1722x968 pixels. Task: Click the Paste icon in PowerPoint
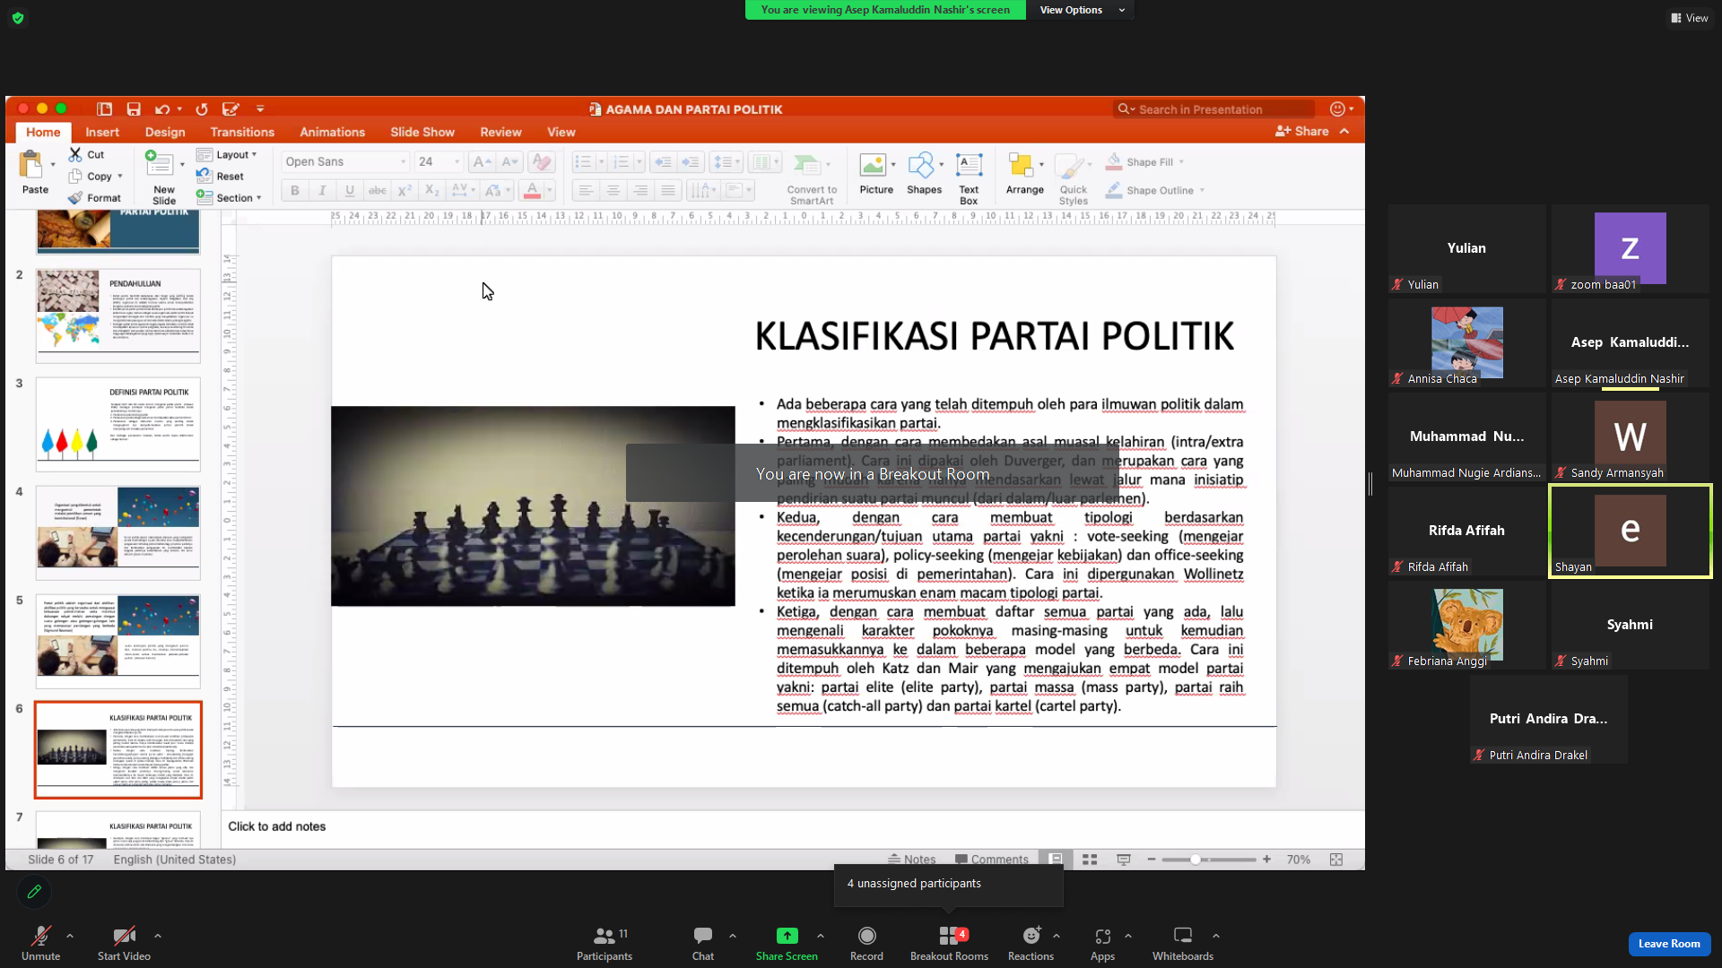32,165
